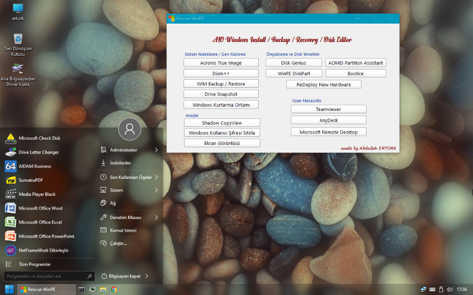Viewport: 473px width, 295px height.
Task: Click the made by Abdullah ERTÜRK credit
Action: (x=368, y=148)
